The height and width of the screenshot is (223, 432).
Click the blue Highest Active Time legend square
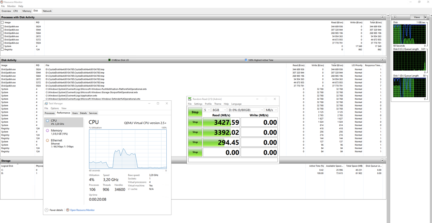[246, 60]
